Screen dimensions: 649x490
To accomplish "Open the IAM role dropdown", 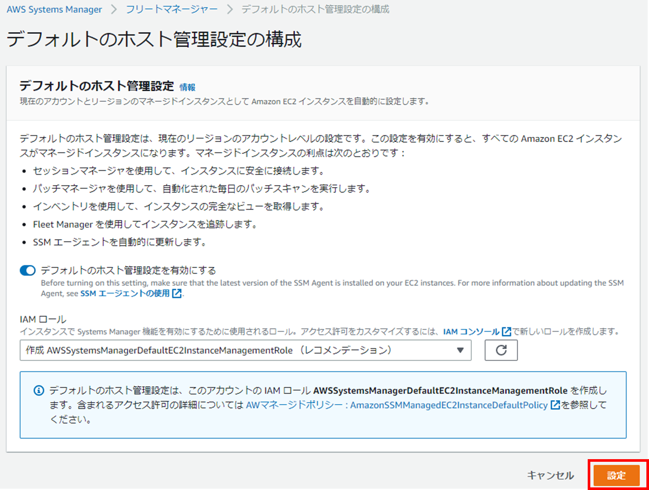I will coord(246,350).
